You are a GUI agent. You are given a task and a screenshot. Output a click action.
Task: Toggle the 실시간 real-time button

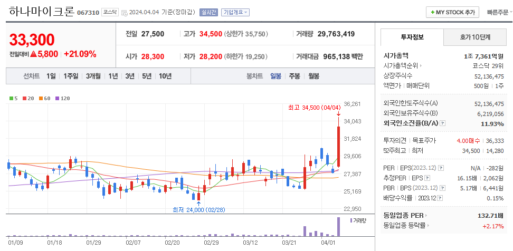pyautogui.click(x=208, y=13)
